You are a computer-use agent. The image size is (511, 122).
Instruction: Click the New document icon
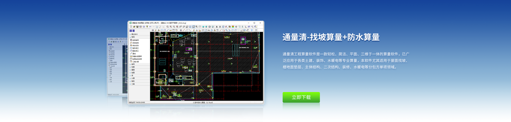coord(131,27)
